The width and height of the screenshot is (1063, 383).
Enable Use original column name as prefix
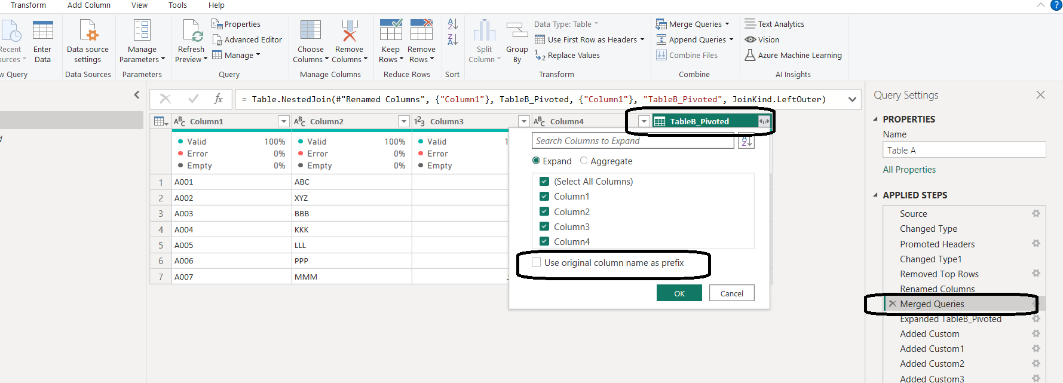[x=537, y=262]
